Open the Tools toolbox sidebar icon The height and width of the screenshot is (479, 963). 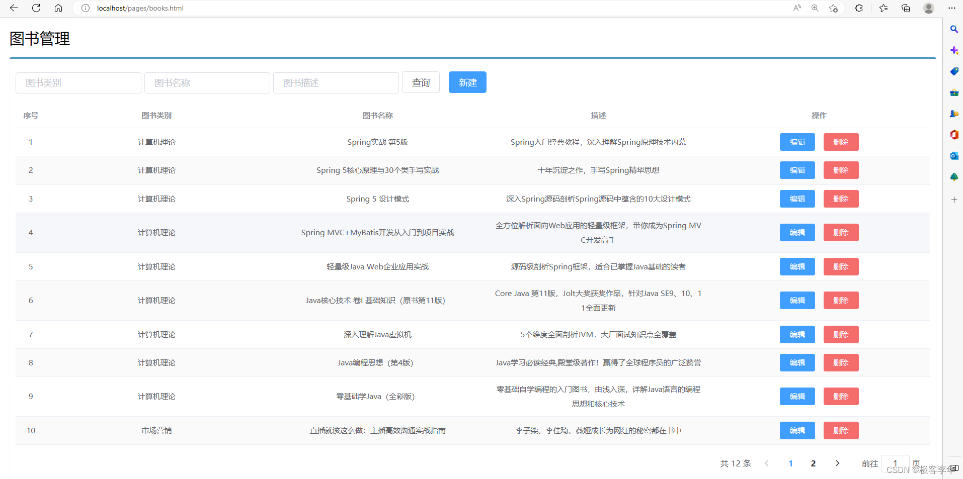click(954, 92)
